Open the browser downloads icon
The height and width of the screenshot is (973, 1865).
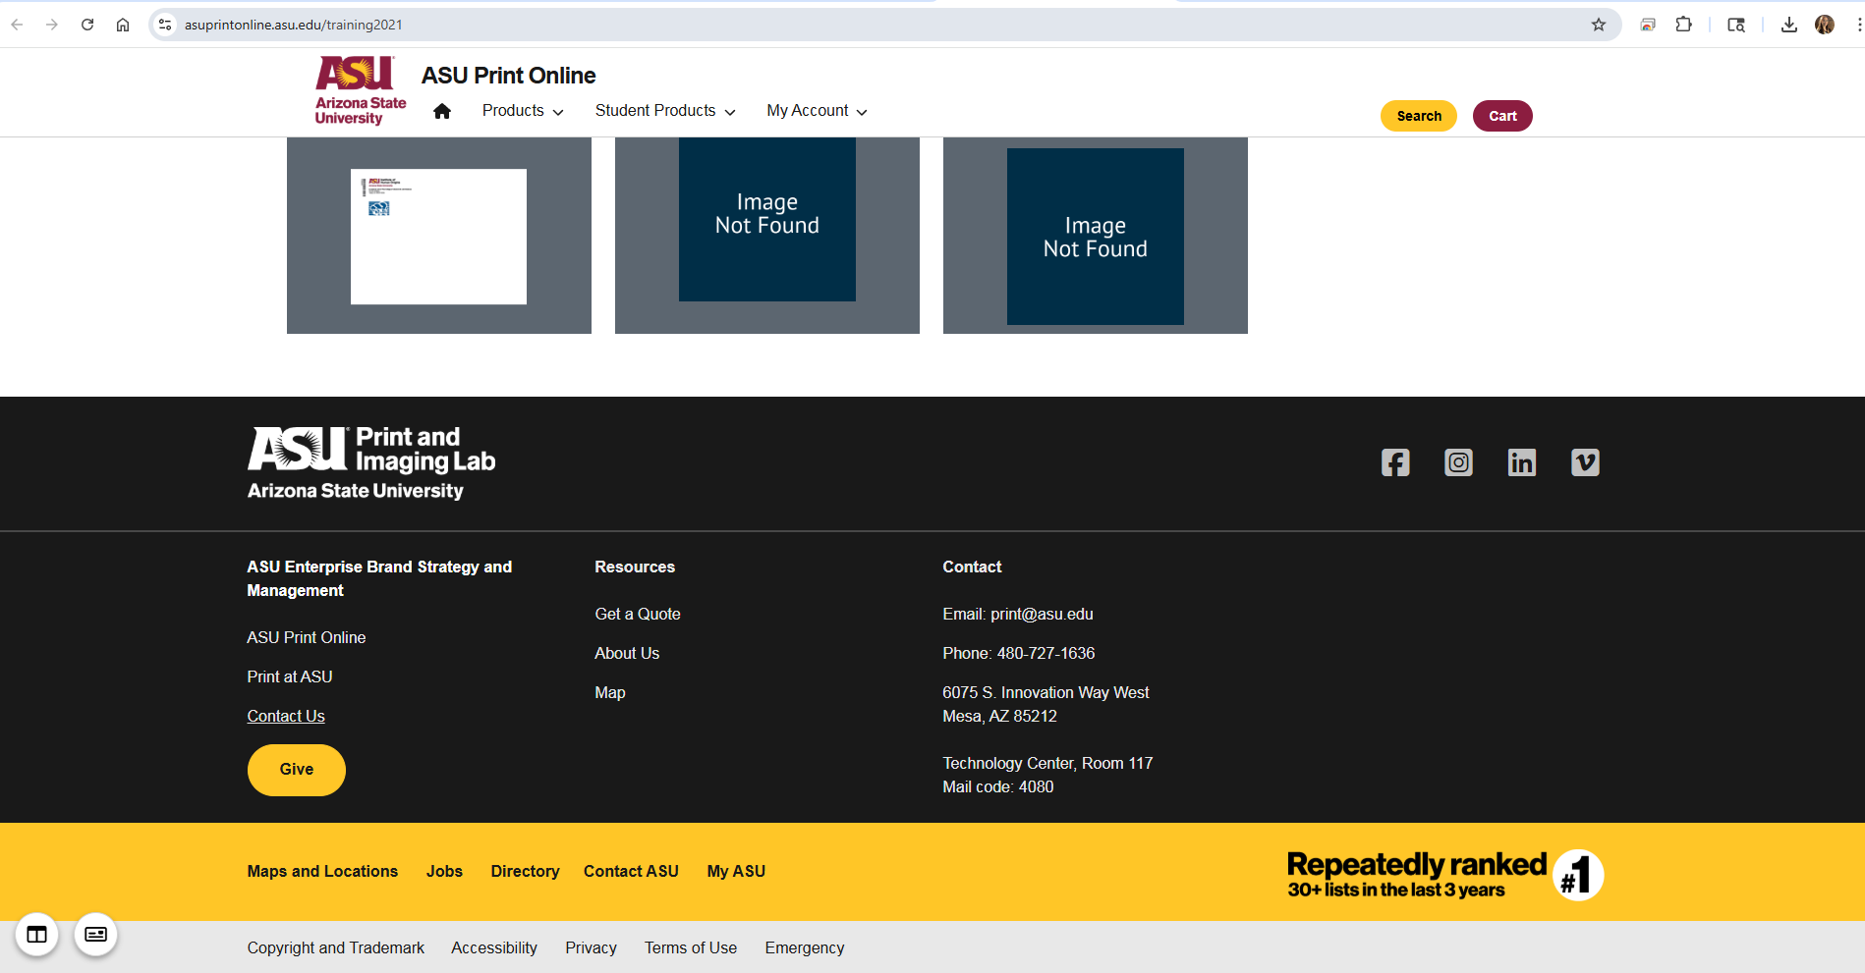1789,24
